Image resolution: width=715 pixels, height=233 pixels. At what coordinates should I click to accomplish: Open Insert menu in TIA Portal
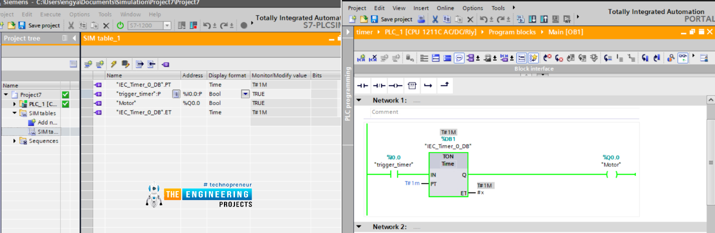pos(421,8)
